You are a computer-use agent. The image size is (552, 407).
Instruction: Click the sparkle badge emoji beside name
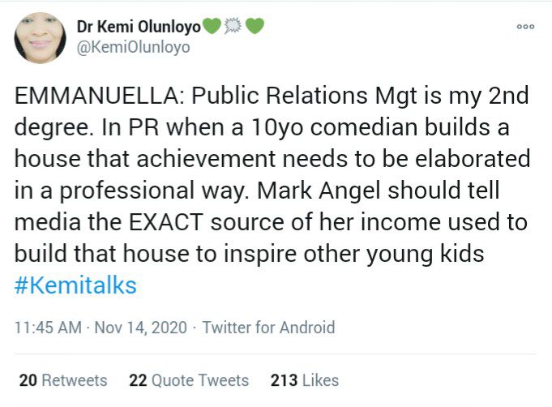(x=233, y=27)
